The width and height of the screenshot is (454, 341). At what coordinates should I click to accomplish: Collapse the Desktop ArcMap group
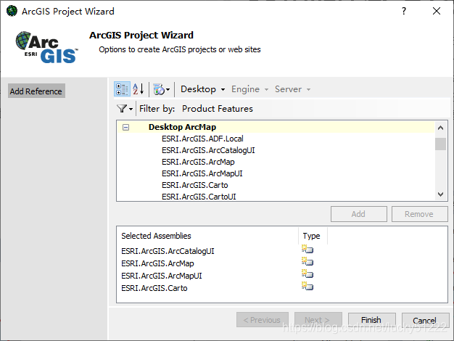tap(125, 127)
